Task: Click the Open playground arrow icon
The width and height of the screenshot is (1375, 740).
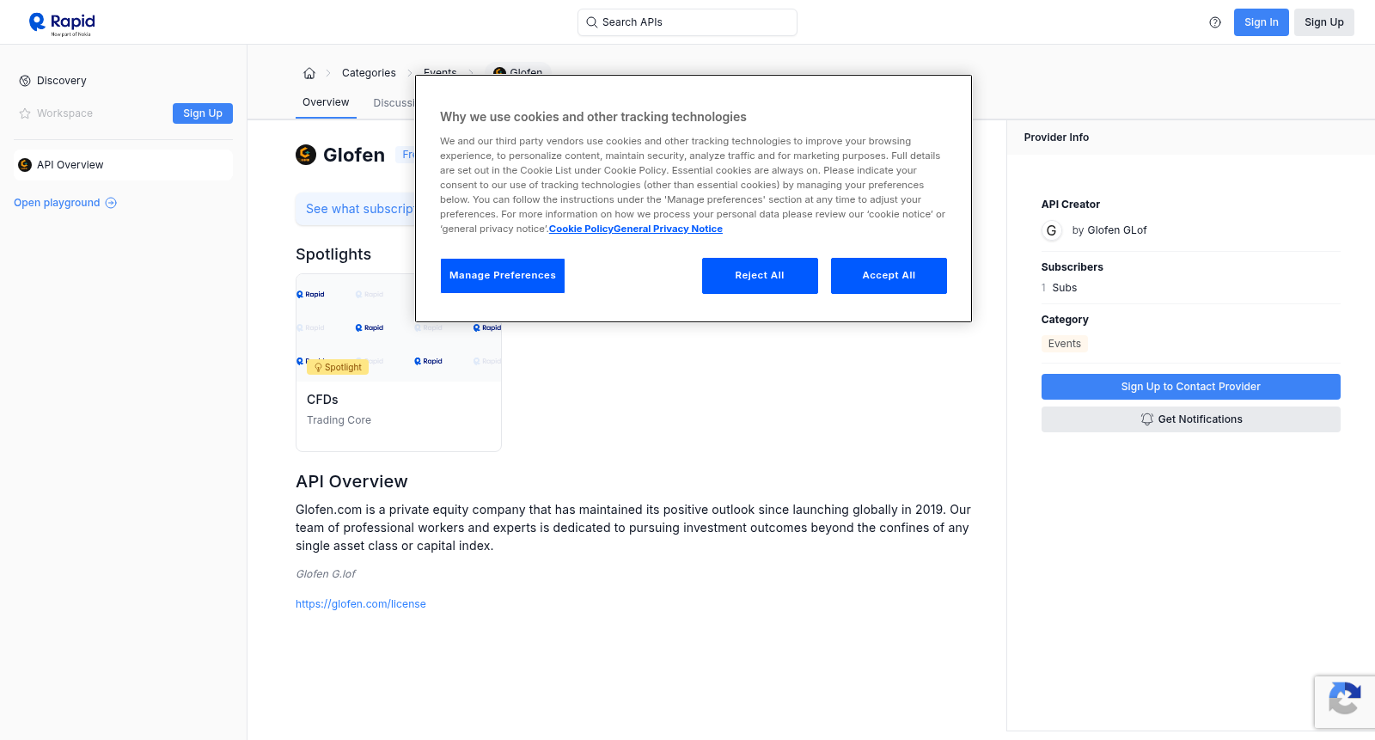Action: pyautogui.click(x=111, y=203)
